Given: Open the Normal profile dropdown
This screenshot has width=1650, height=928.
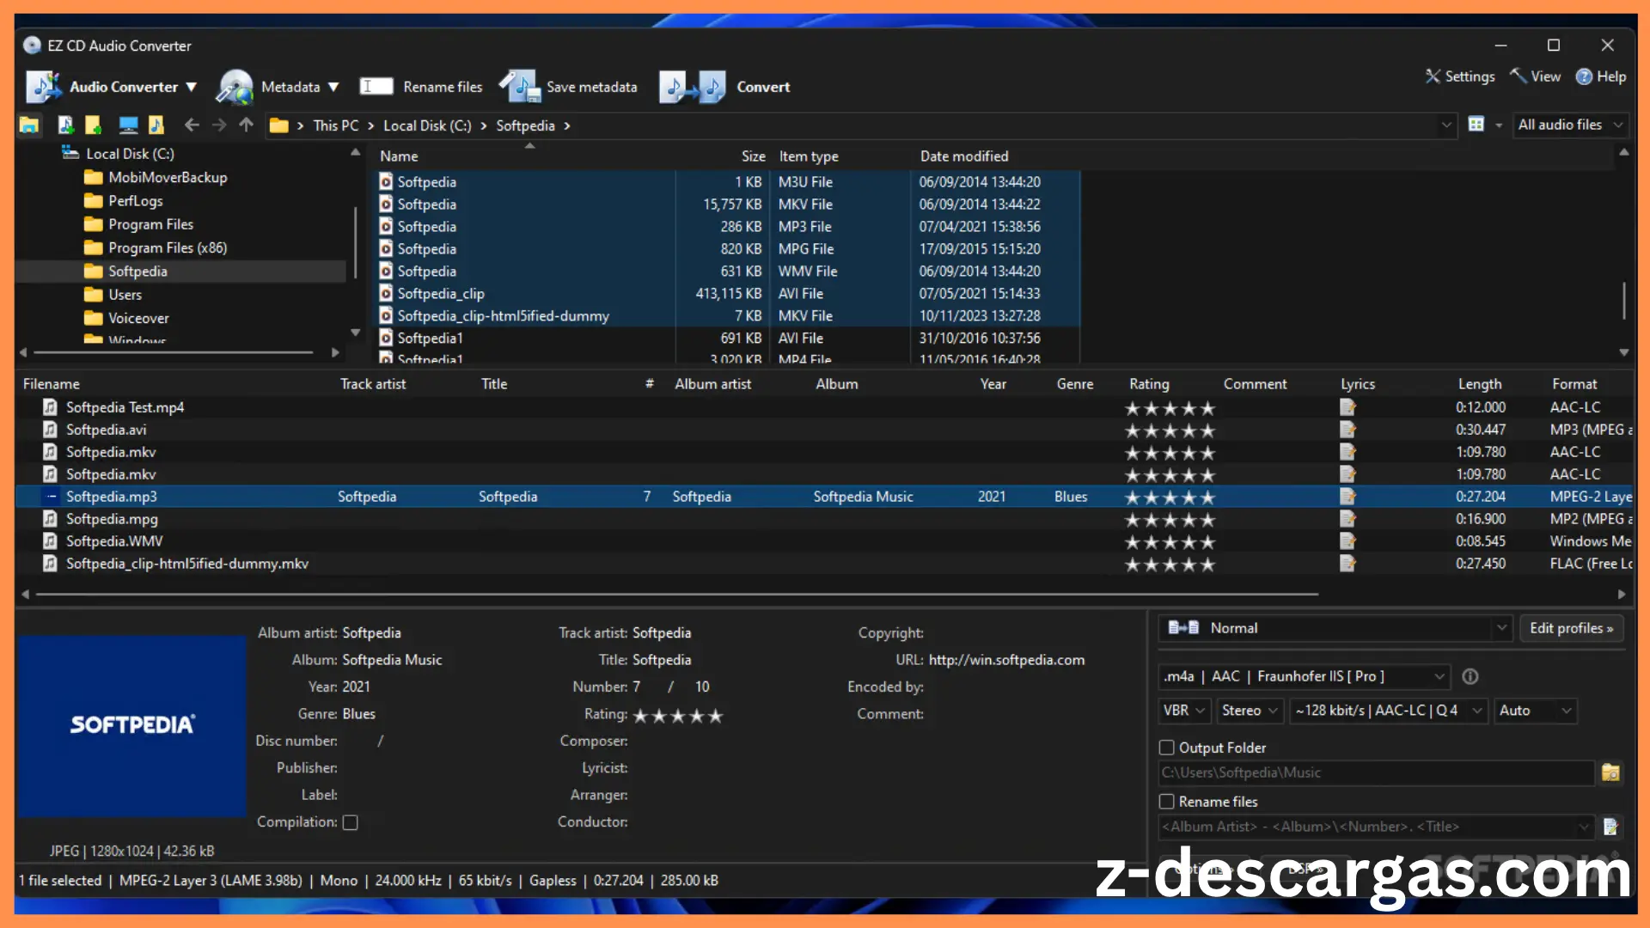Looking at the screenshot, I should coord(1334,628).
